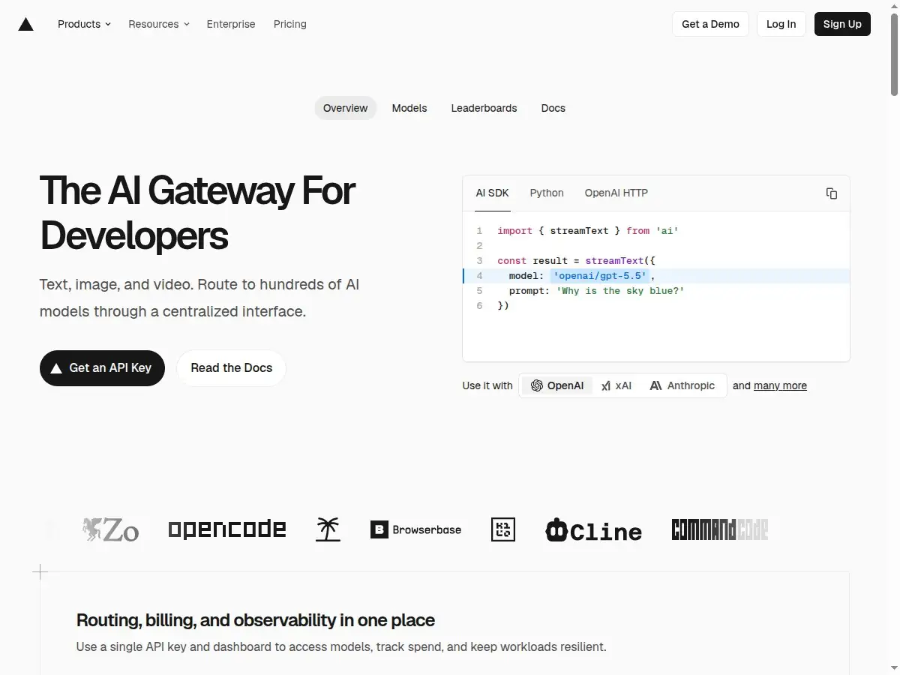The width and height of the screenshot is (900, 675).
Task: Expand the Resources dropdown menu
Action: pyautogui.click(x=159, y=24)
